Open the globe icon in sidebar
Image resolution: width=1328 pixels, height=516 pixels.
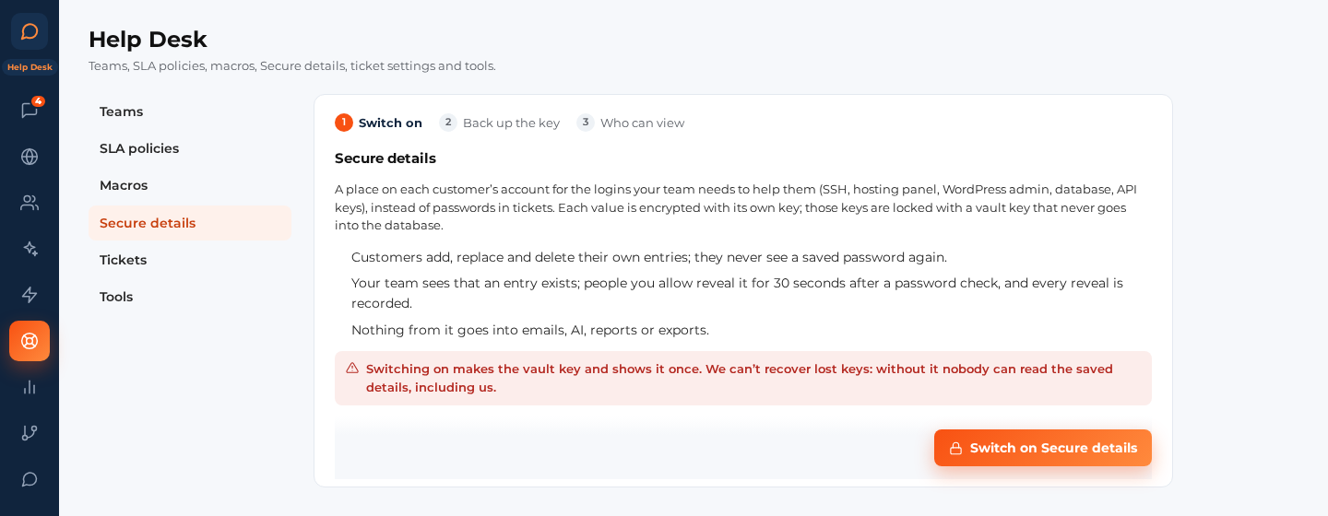point(30,157)
